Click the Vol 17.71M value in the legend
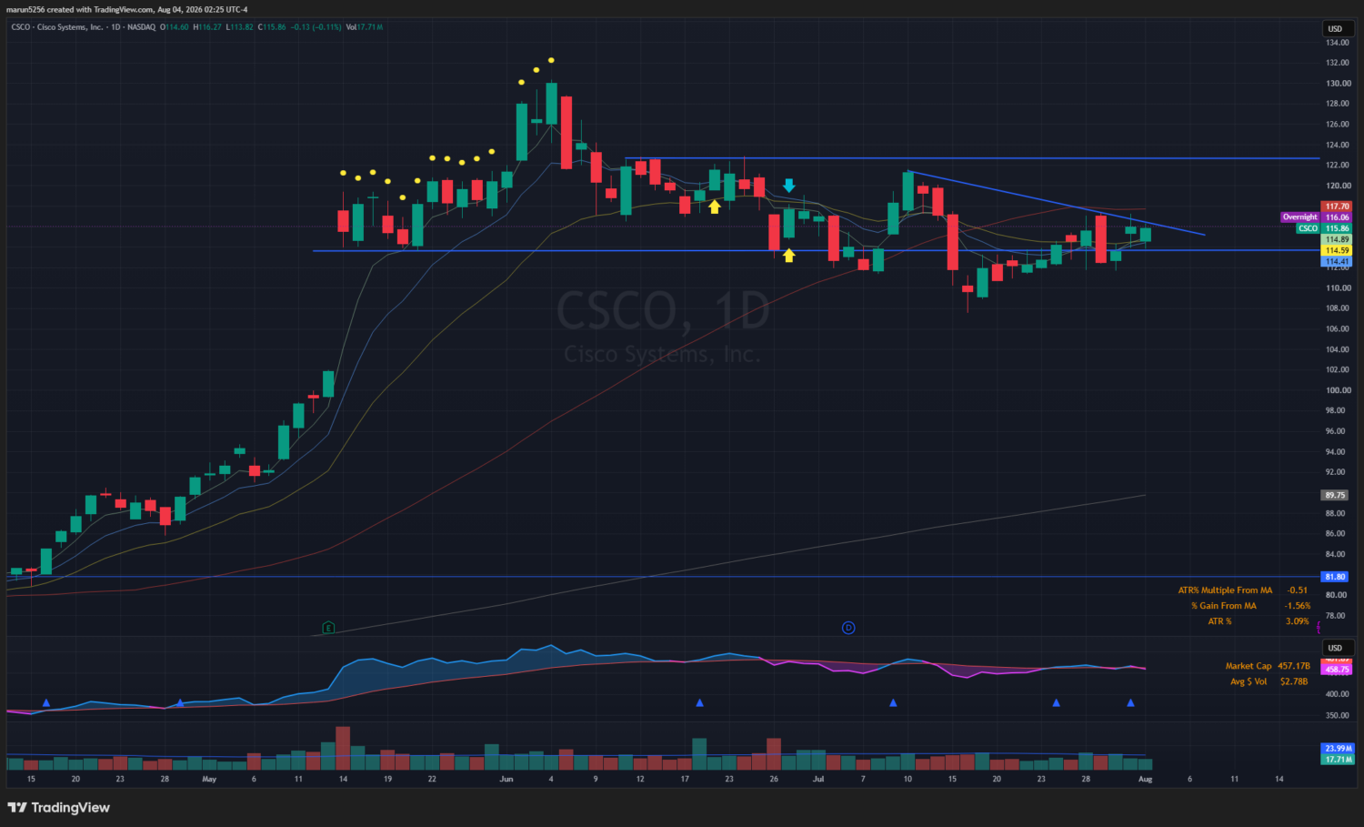Image resolution: width=1364 pixels, height=827 pixels. tap(365, 27)
